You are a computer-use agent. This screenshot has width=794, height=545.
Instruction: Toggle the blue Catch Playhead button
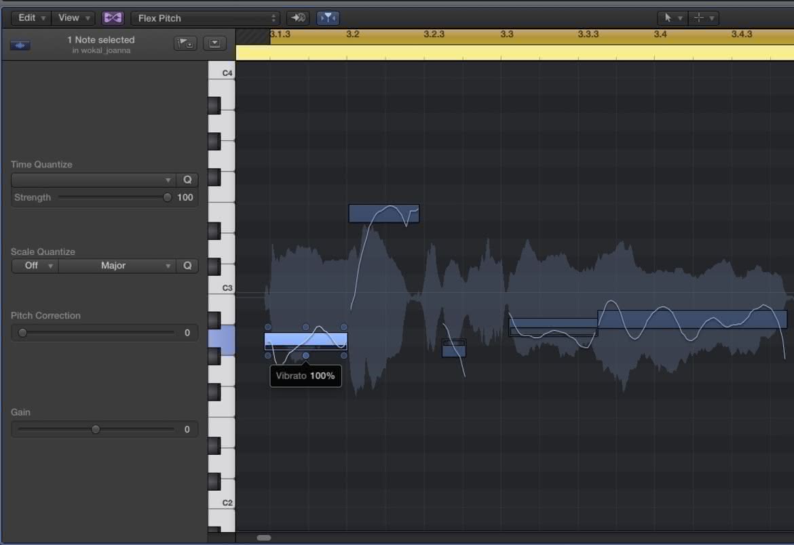coord(328,18)
